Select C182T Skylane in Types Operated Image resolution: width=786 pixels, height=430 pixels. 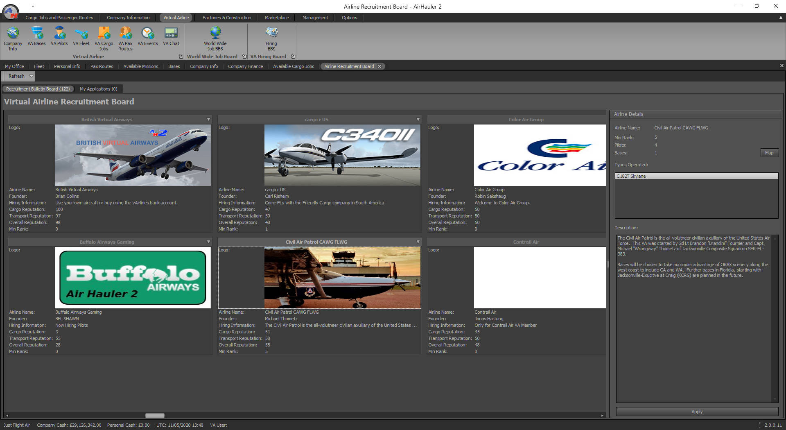click(696, 176)
